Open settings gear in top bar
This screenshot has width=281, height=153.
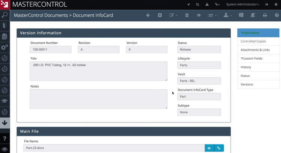(276, 4)
